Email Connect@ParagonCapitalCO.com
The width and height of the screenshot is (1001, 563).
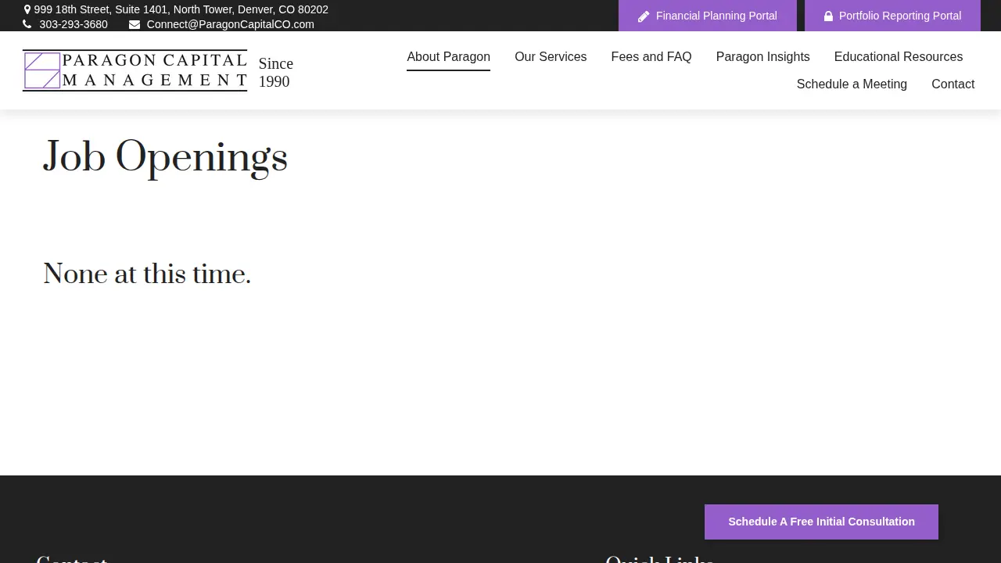[x=231, y=24]
